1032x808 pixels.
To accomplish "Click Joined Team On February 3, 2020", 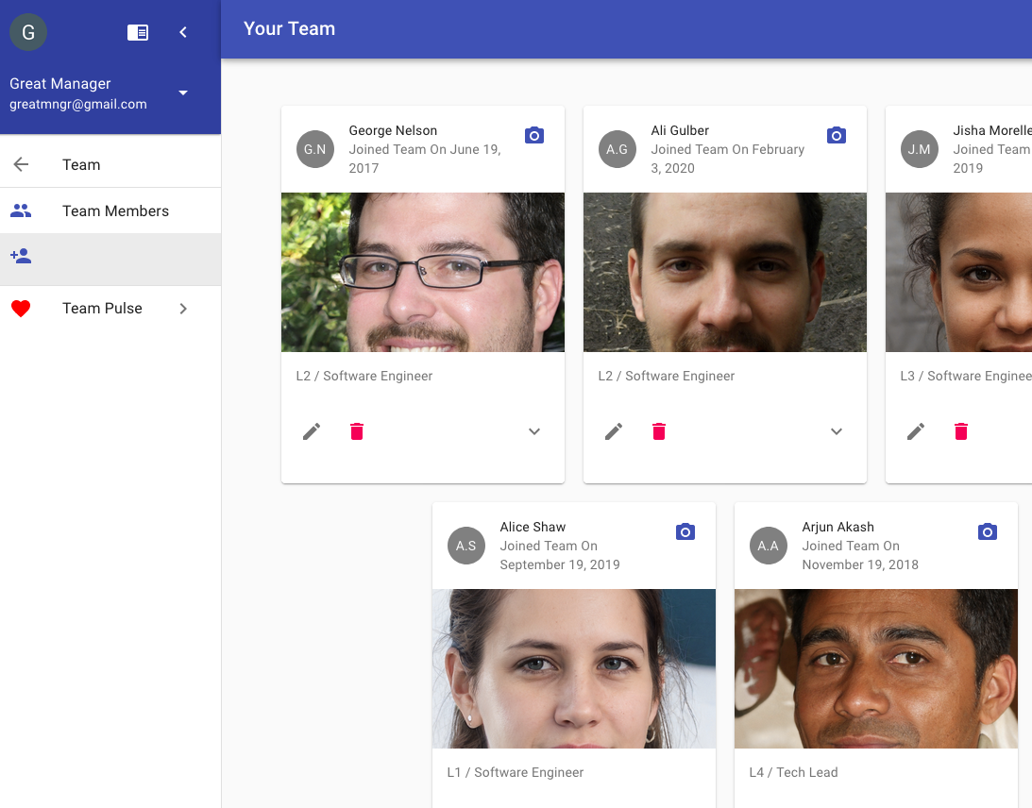I will [x=727, y=159].
